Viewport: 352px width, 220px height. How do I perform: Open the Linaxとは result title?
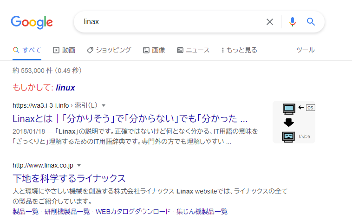[130, 117]
